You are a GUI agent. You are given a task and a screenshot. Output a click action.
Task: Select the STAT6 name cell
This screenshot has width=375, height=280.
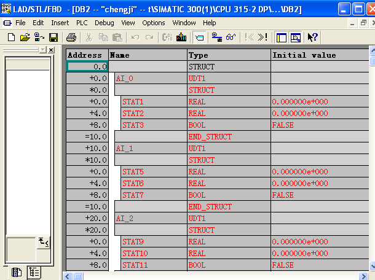click(x=154, y=183)
